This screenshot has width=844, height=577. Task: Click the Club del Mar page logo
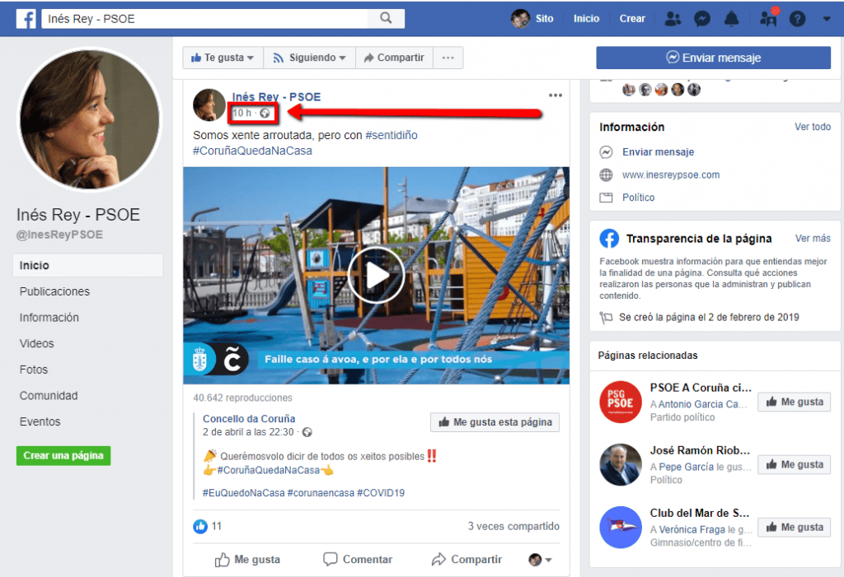(621, 528)
